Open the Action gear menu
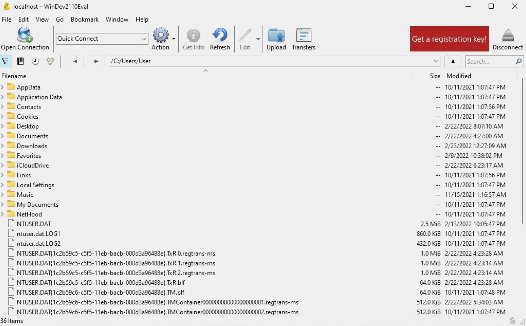 point(161,35)
